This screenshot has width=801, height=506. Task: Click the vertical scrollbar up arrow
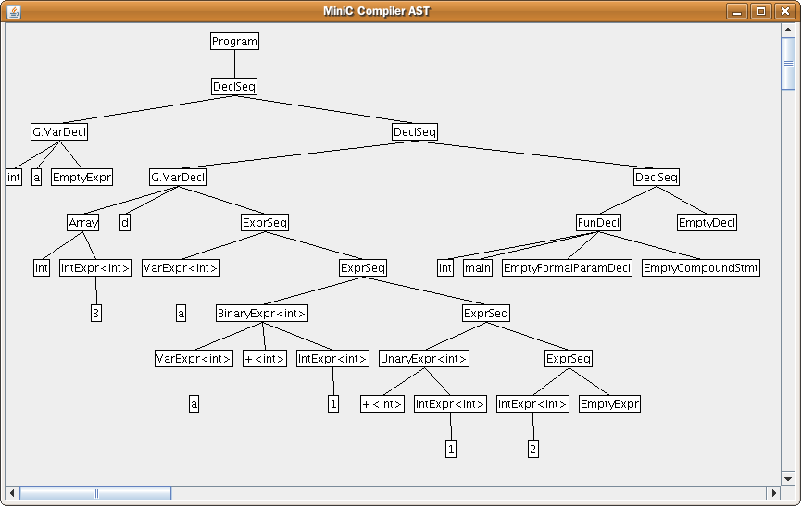(x=788, y=30)
